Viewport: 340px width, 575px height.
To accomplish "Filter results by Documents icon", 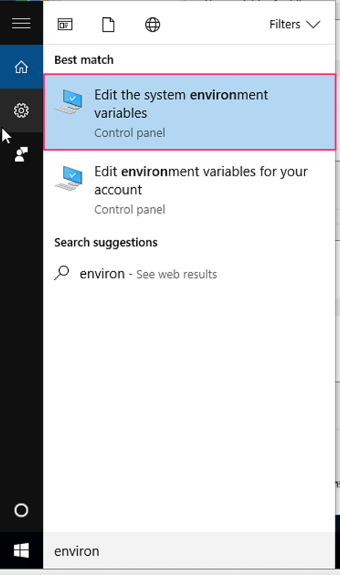I will (x=108, y=25).
